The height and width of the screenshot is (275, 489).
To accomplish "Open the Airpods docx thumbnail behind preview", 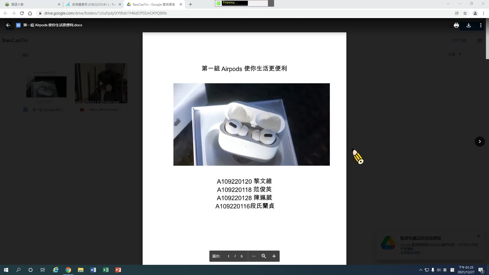I will pyautogui.click(x=46, y=87).
